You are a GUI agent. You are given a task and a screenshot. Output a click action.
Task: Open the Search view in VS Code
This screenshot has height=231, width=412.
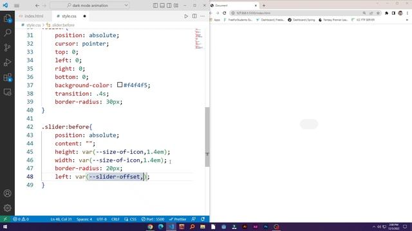[x=7, y=33]
